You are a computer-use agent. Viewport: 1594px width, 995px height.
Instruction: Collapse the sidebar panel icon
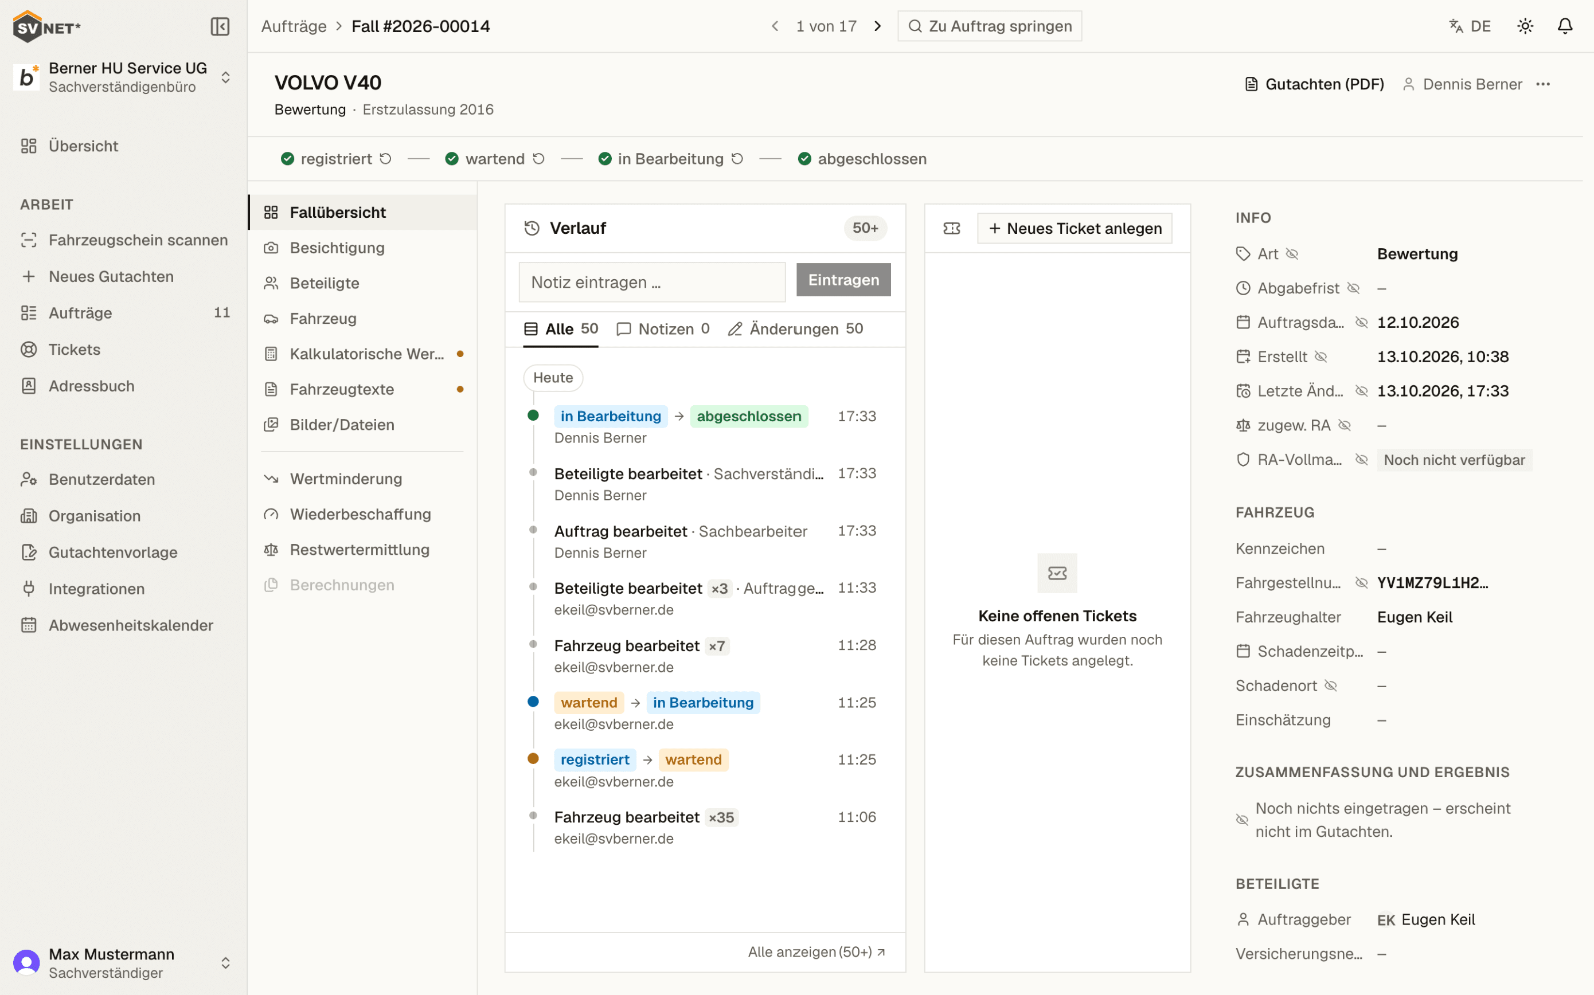click(220, 26)
